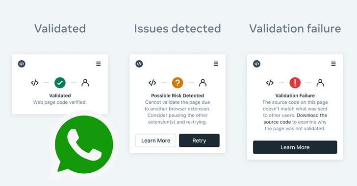Click the white Learn More button
The height and width of the screenshot is (186, 357).
(x=156, y=140)
